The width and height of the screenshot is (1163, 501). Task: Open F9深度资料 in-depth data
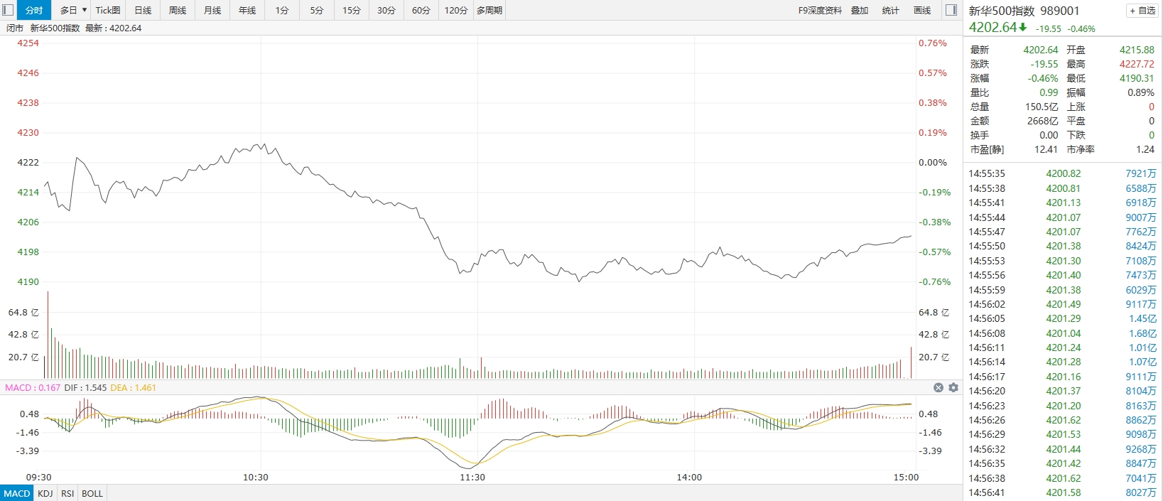[820, 10]
